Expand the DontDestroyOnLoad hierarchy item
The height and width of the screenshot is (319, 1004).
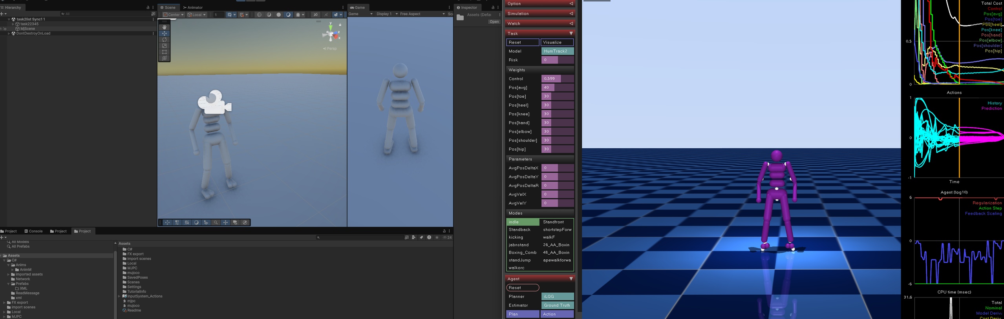(x=9, y=33)
